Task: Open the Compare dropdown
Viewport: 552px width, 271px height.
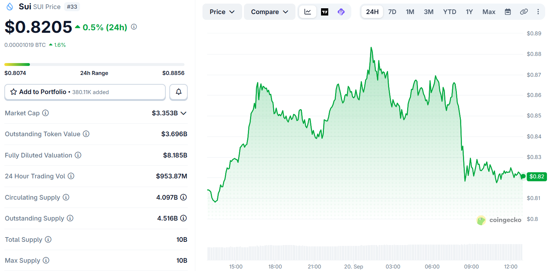Action: [270, 12]
